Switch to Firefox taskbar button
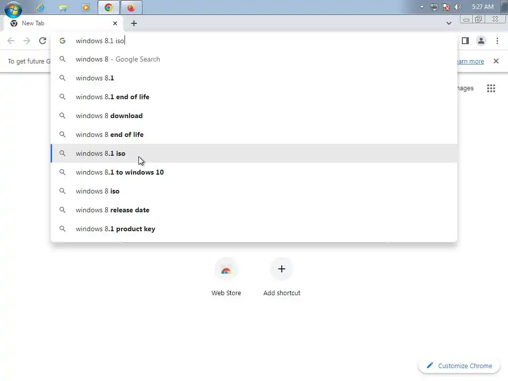 [x=131, y=7]
